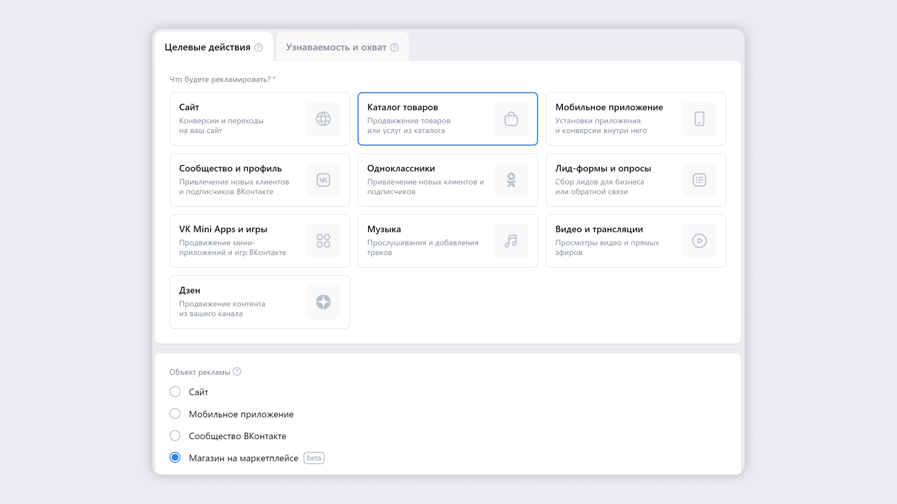The width and height of the screenshot is (897, 504).
Task: Switch to Узнаваемость и охват tab
Action: pyautogui.click(x=342, y=47)
